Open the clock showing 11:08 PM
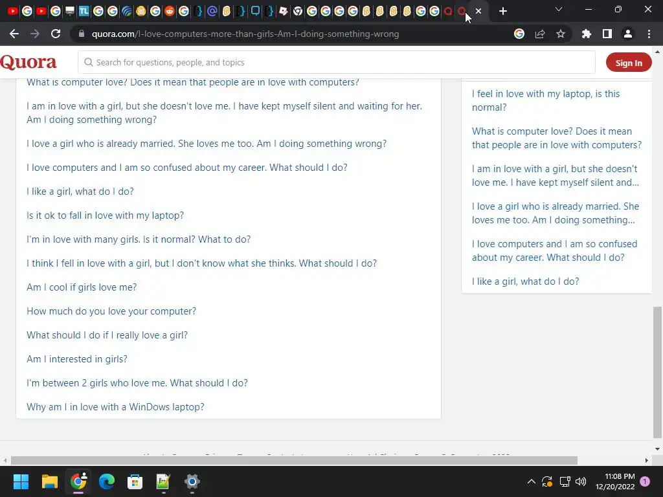Image resolution: width=663 pixels, height=497 pixels. point(615,481)
